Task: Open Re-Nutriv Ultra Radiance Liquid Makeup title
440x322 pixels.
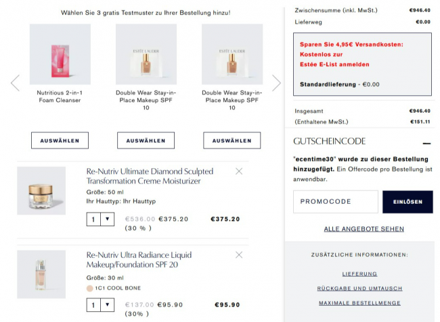Action: [x=139, y=259]
